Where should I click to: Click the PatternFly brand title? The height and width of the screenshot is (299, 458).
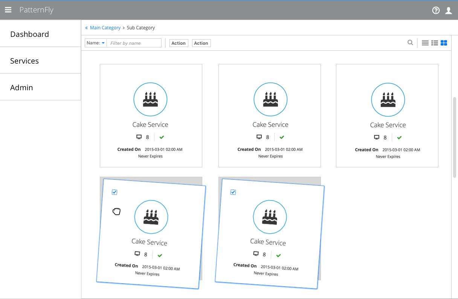click(x=37, y=10)
